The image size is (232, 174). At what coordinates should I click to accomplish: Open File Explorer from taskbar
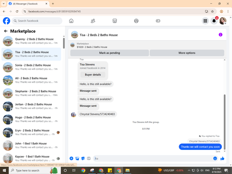tap(128, 170)
